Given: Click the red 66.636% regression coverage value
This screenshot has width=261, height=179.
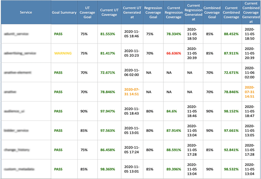Looking at the screenshot, I should point(174,53).
